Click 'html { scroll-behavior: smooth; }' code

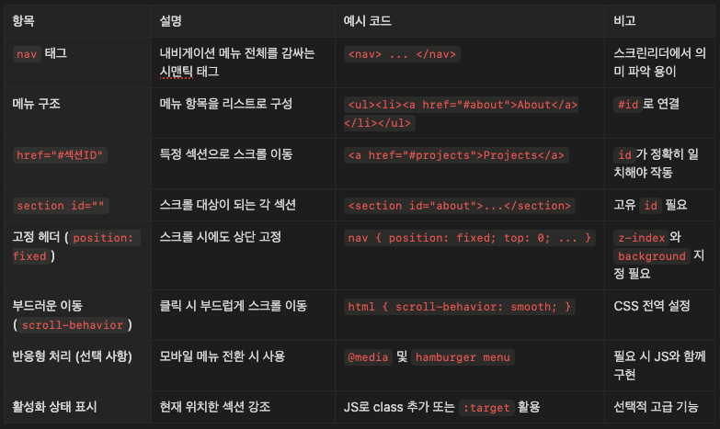click(x=460, y=307)
